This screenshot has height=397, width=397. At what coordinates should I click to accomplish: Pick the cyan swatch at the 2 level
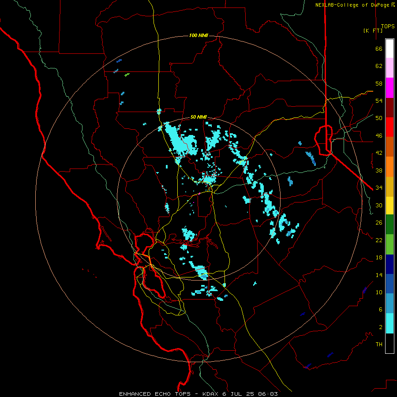click(390, 323)
